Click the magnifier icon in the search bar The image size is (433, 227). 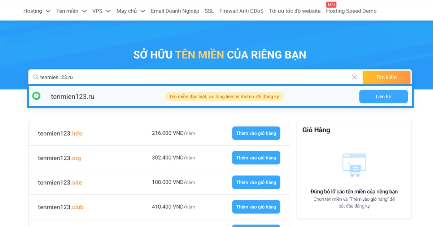point(35,77)
